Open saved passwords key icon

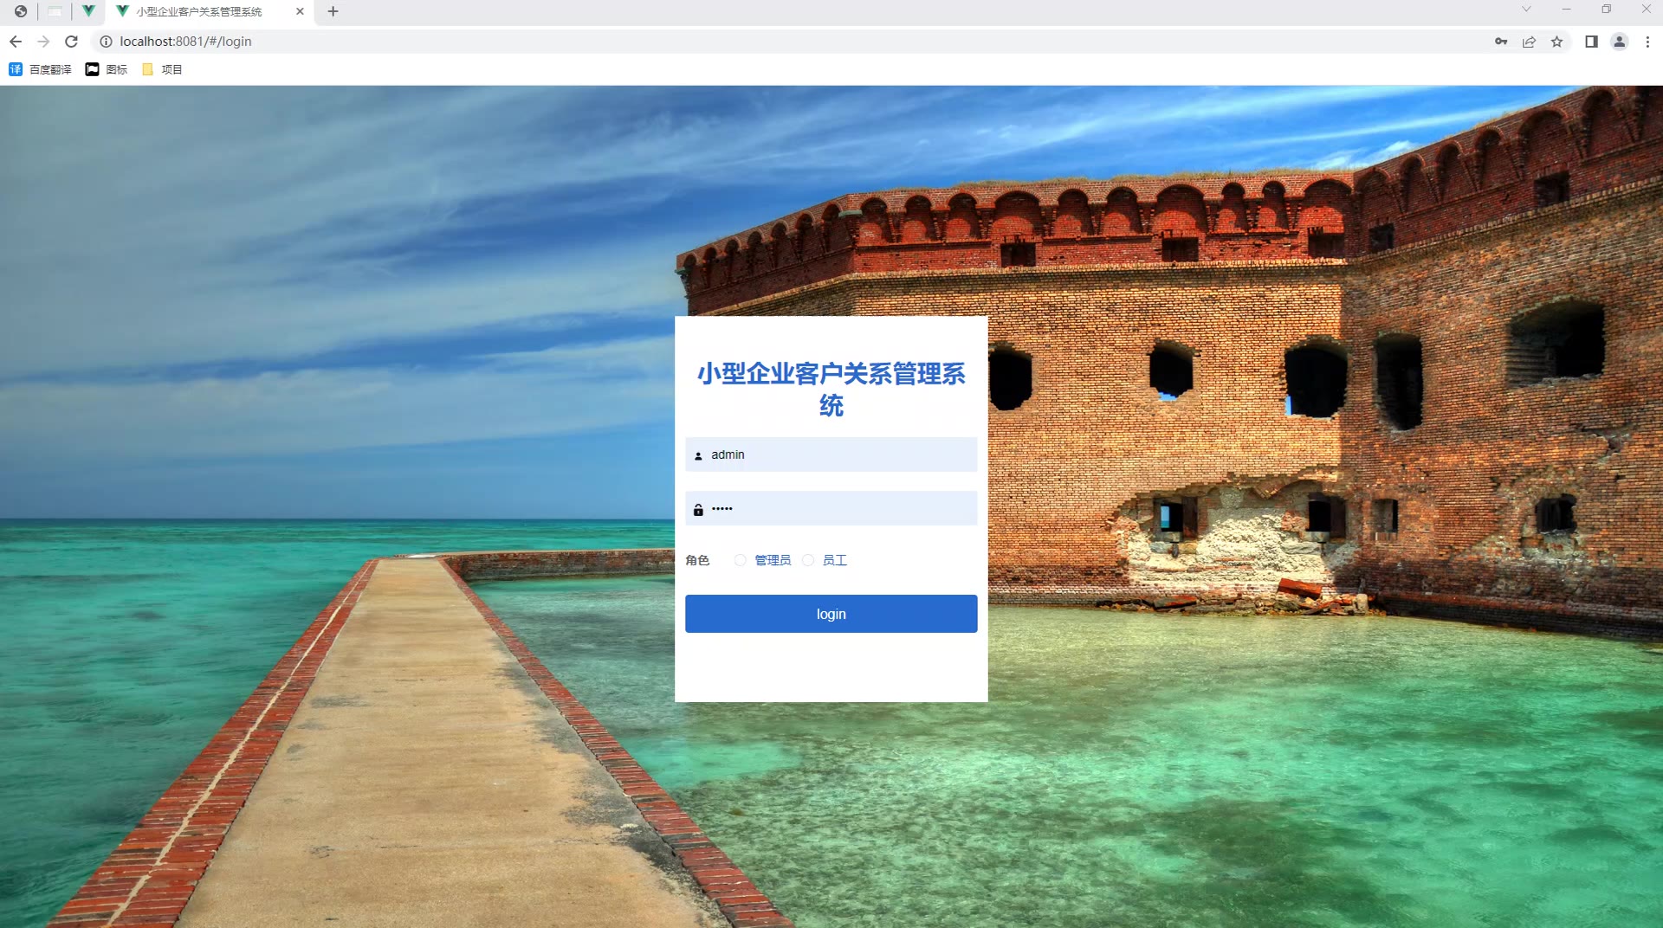pos(1501,42)
